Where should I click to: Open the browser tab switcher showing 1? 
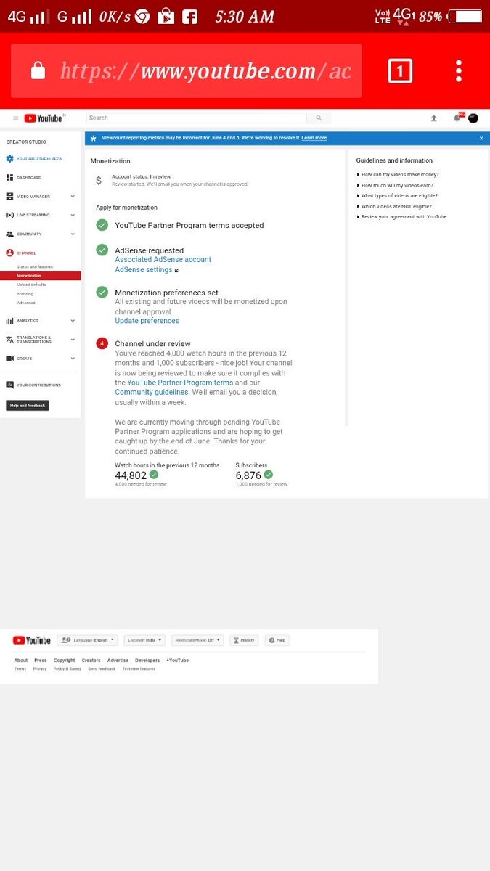(x=400, y=71)
